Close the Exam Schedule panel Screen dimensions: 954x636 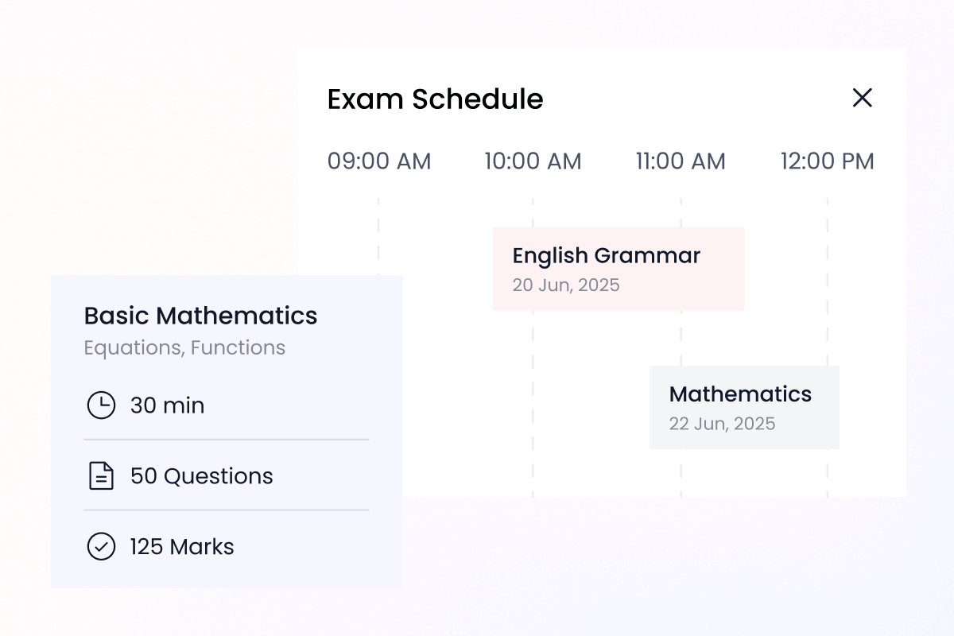pos(863,98)
